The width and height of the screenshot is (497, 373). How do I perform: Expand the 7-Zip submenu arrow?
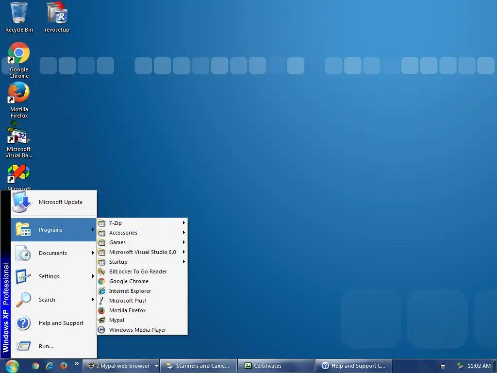pos(183,223)
